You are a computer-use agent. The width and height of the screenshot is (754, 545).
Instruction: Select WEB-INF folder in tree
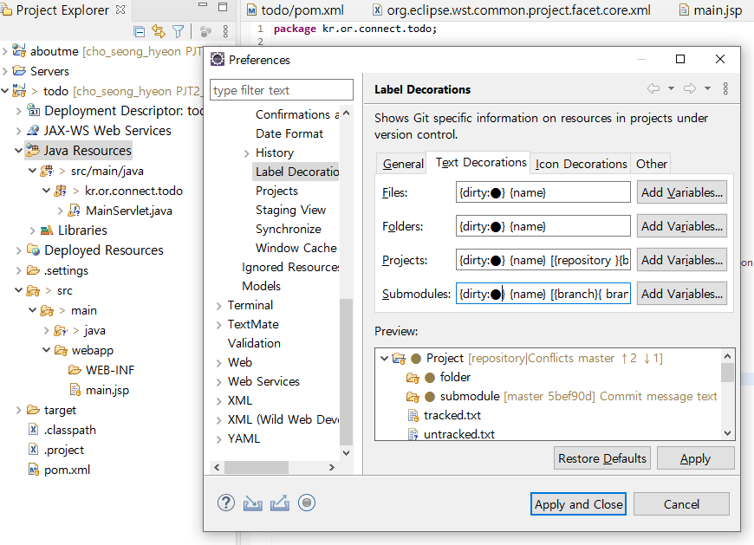[110, 370]
